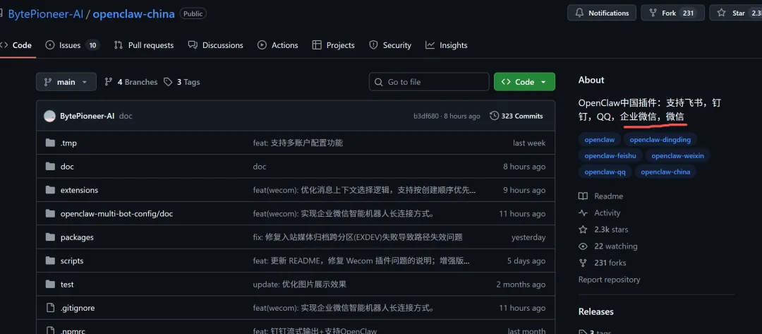Image resolution: width=762 pixels, height=334 pixels.
Task: Open commit message 'feat: 支持多账户配置功能'
Action: point(298,143)
